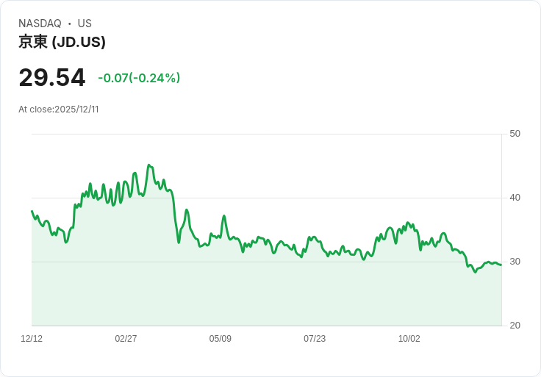
Task: Click the At close 2025/12/11 timestamp
Action: point(59,109)
